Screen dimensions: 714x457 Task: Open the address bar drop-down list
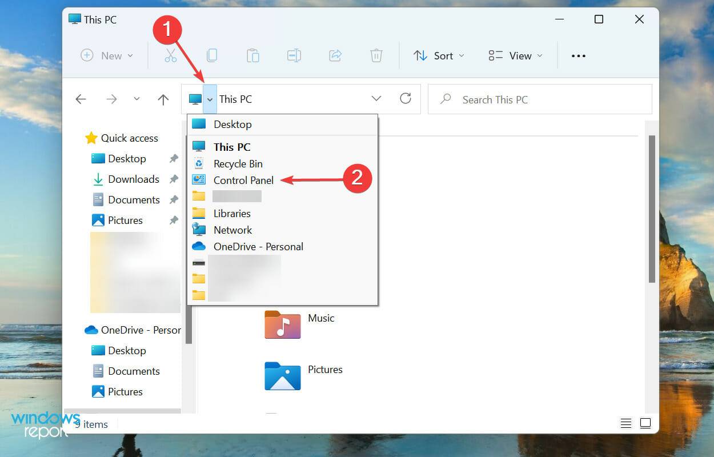[210, 98]
